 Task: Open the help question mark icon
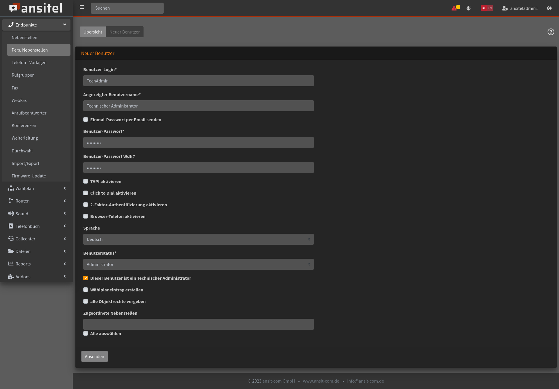tap(551, 32)
